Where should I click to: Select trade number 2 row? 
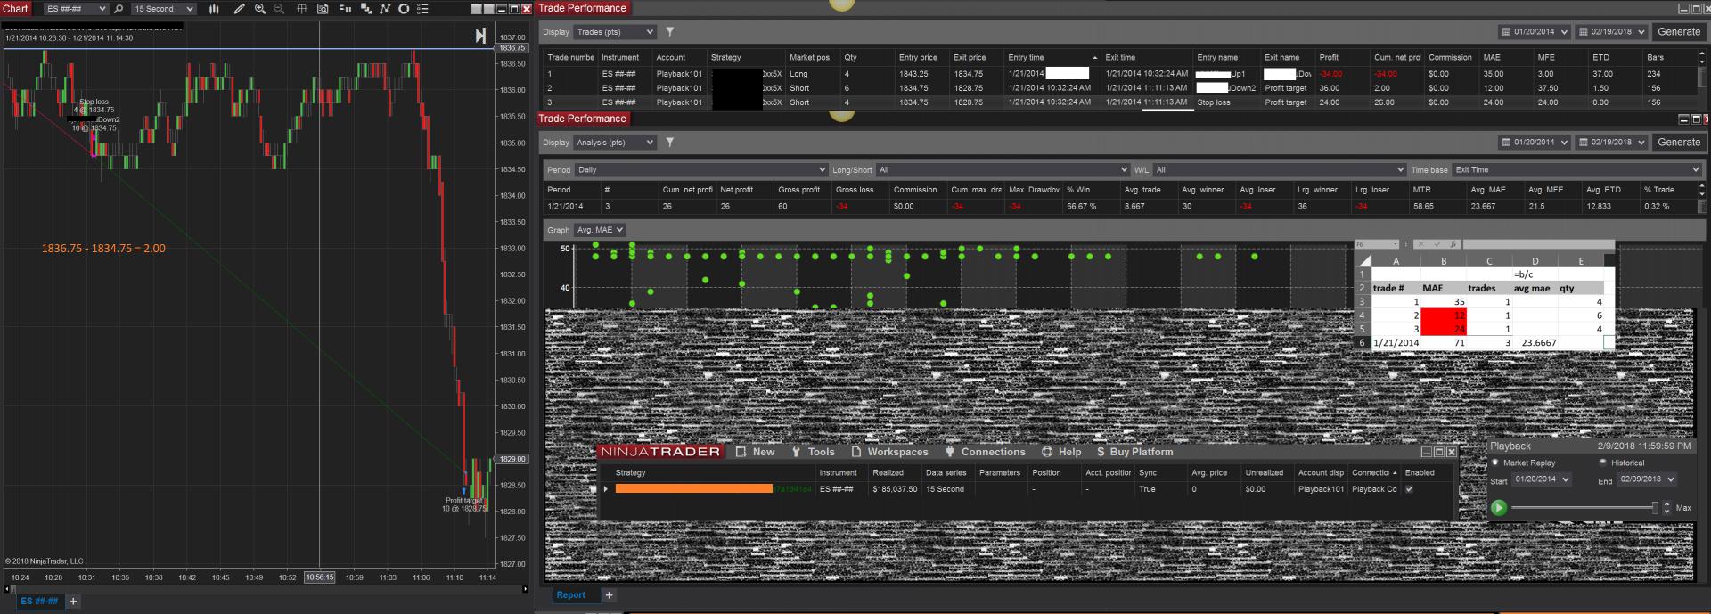pyautogui.click(x=1121, y=88)
